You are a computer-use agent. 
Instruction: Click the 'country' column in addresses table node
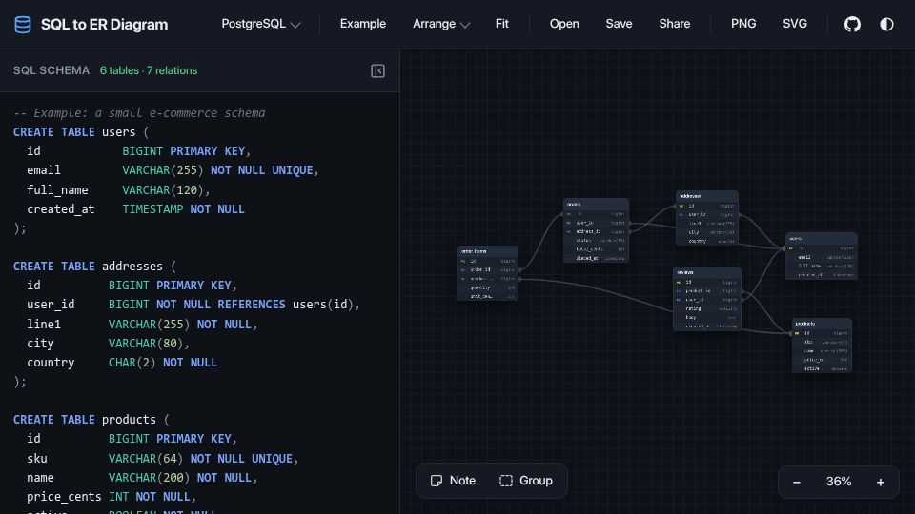(706, 241)
